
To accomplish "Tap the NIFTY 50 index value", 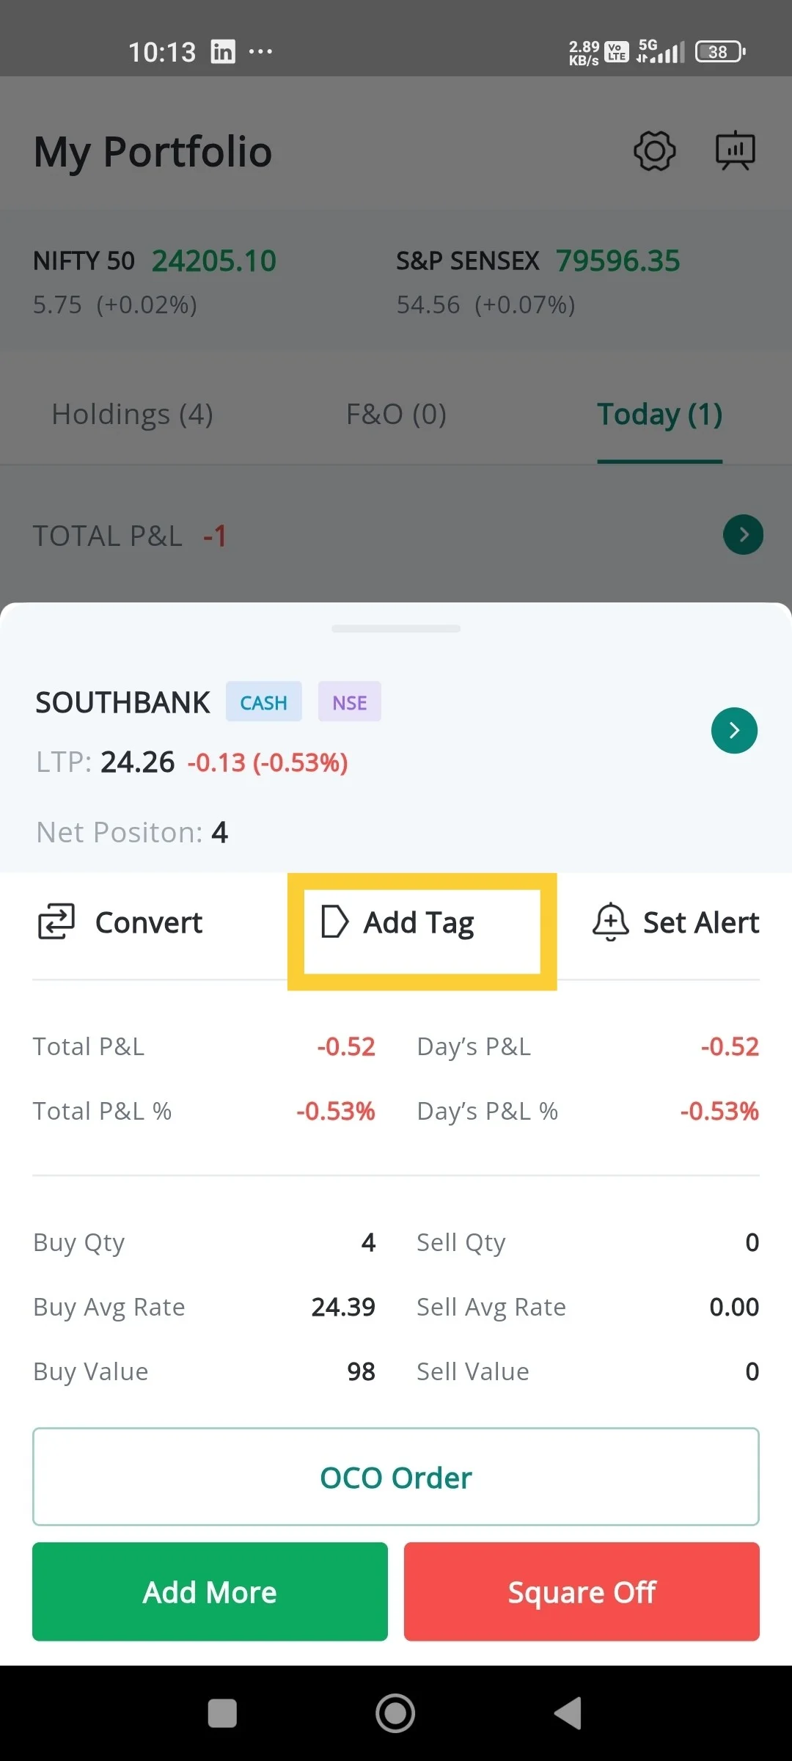I will 214,261.
